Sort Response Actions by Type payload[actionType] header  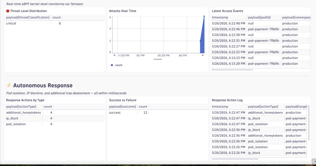21,107
